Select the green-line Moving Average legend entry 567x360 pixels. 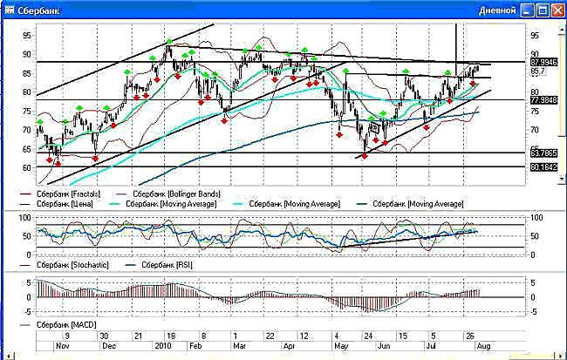pyautogui.click(x=163, y=204)
